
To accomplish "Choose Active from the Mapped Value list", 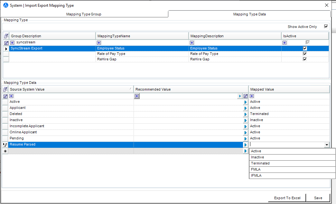I will (292, 151).
